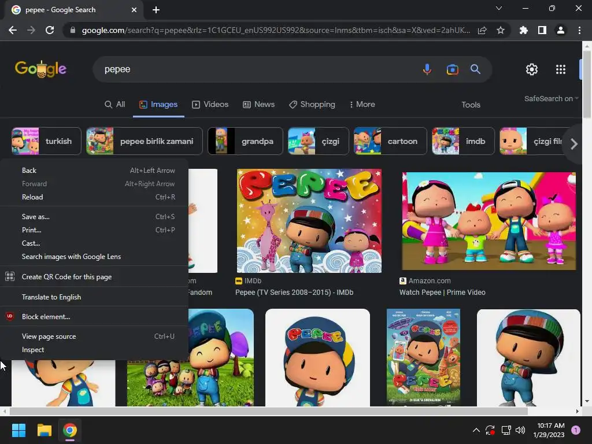
Task: Filter by the grandpa chip
Action: (x=245, y=141)
